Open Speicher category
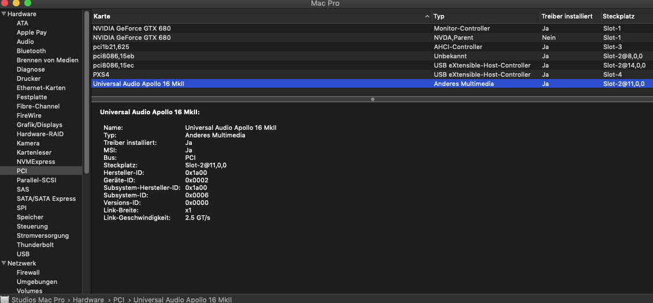The width and height of the screenshot is (653, 303). pos(30,217)
